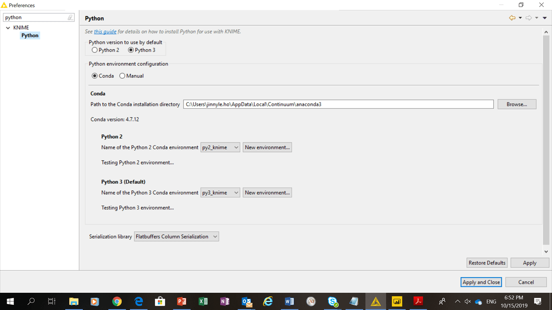Screen dimensions: 552x310
Task: Select Python in the preferences tree
Action: [30, 35]
